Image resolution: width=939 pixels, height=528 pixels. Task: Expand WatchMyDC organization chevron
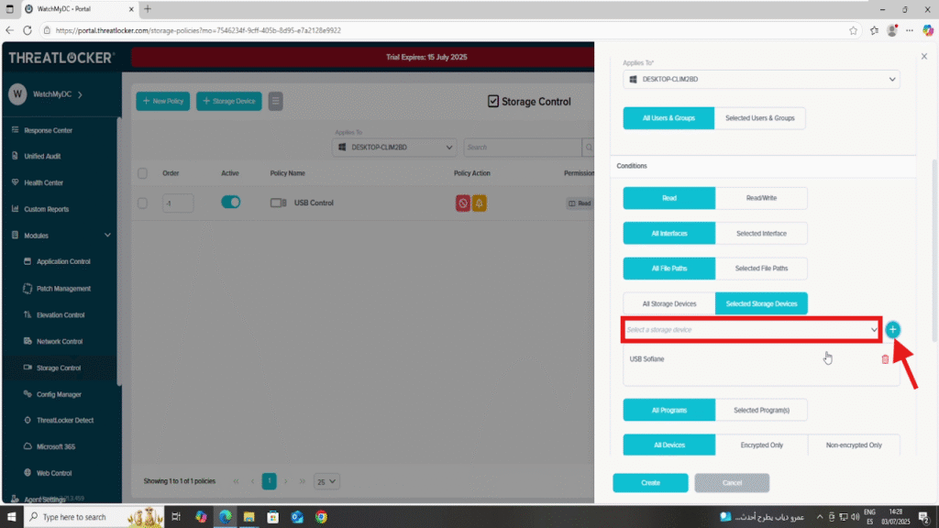tap(81, 94)
